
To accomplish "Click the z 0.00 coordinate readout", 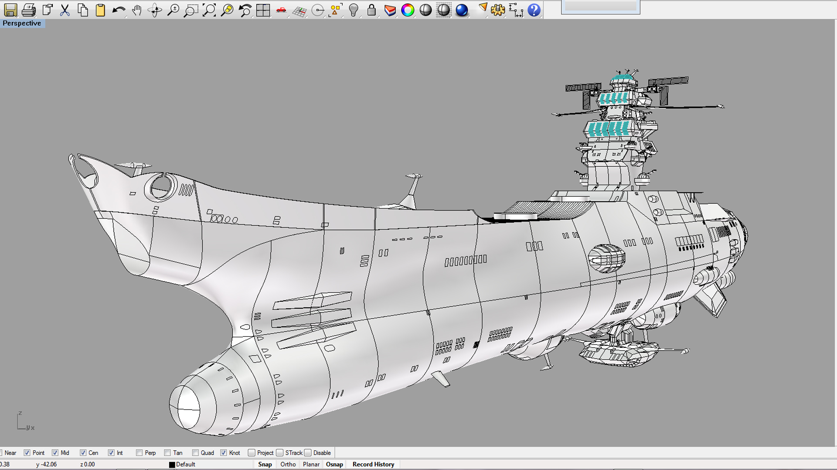I will point(87,464).
